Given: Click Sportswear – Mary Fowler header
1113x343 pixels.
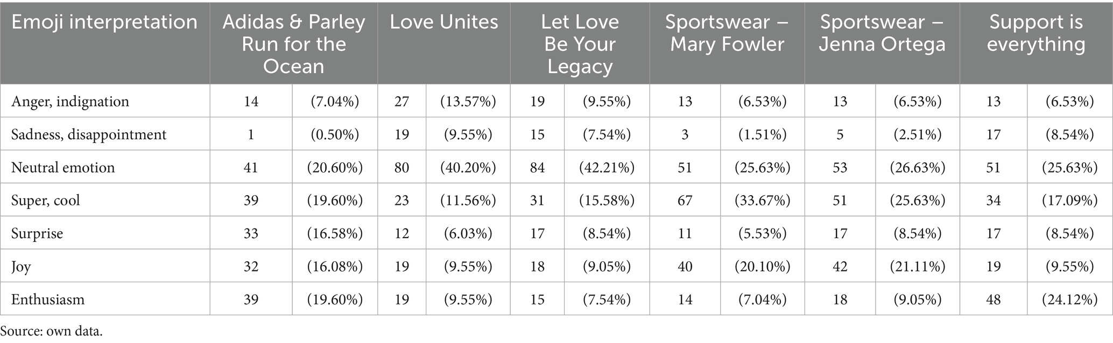Looking at the screenshot, I should click(727, 33).
